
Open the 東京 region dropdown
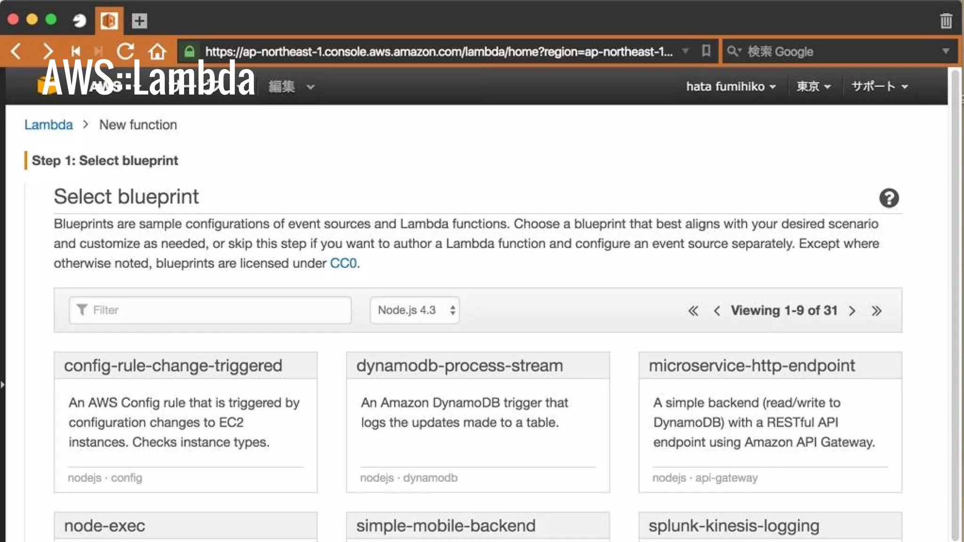click(813, 87)
